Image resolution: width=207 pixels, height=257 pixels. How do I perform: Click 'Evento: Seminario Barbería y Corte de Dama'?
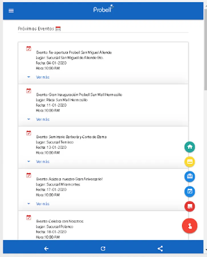click(71, 137)
